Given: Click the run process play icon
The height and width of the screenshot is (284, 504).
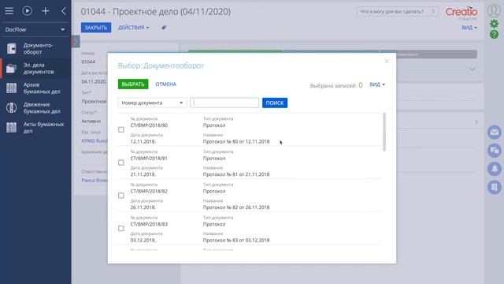Looking at the screenshot, I should [x=27, y=11].
